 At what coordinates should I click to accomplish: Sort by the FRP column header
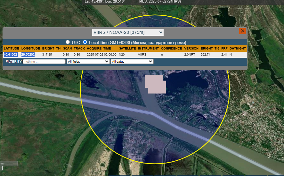[224, 49]
